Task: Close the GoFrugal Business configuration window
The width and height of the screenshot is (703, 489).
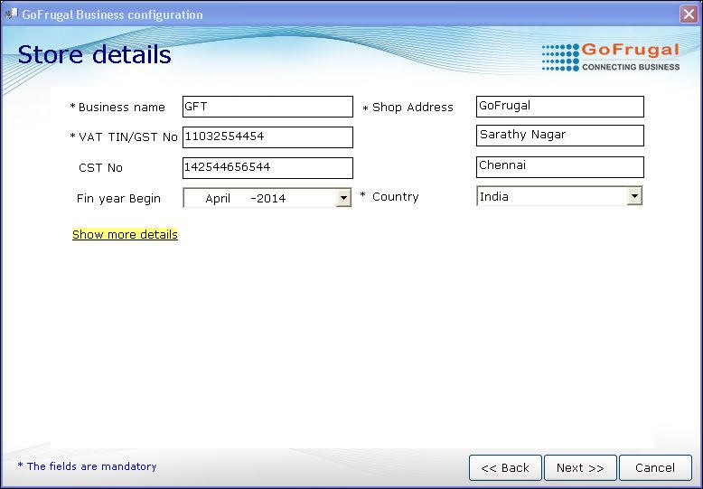Action: 689,14
